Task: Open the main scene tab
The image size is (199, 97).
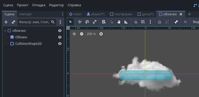Action: point(75,14)
